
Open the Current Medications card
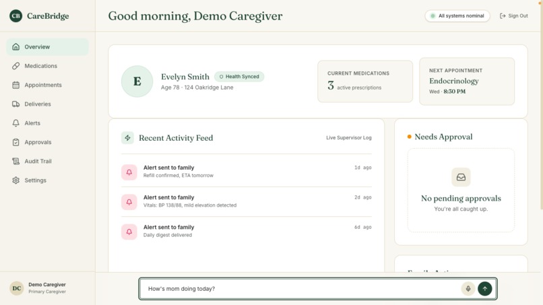click(365, 81)
